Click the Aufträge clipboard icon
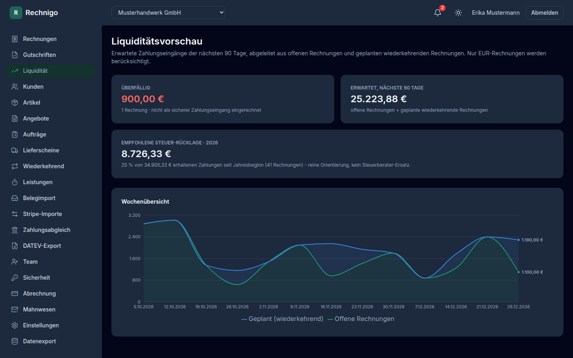This screenshot has height=358, width=573. tap(15, 134)
